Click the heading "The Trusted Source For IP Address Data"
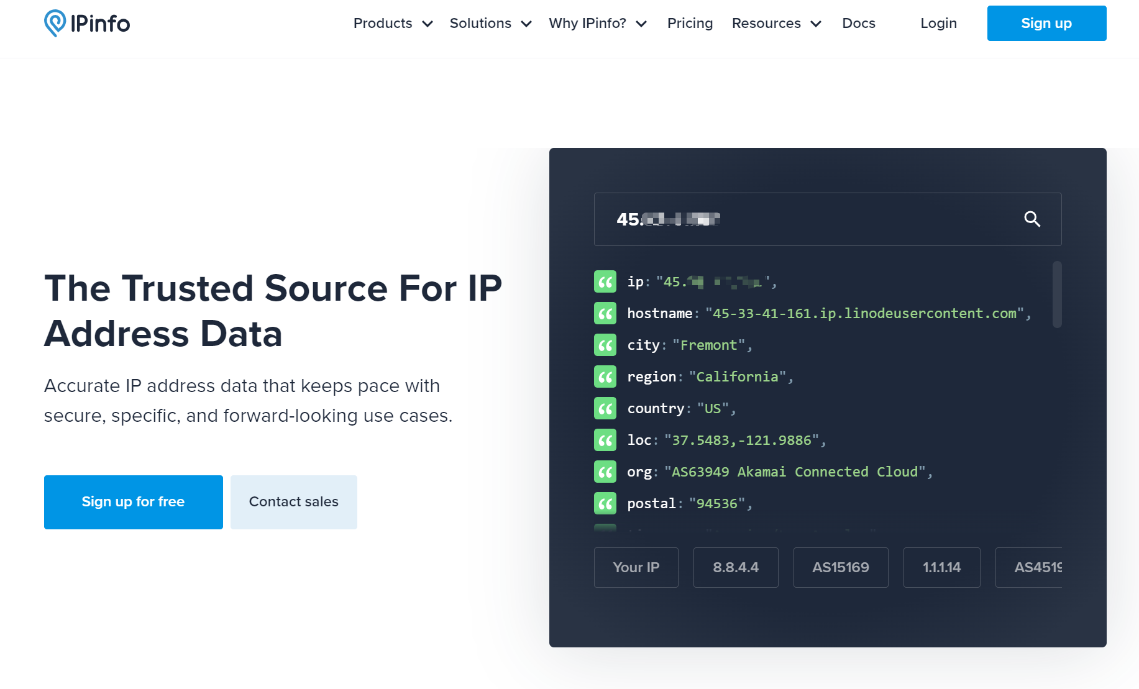Screen dimensions: 1139x689 tap(273, 311)
